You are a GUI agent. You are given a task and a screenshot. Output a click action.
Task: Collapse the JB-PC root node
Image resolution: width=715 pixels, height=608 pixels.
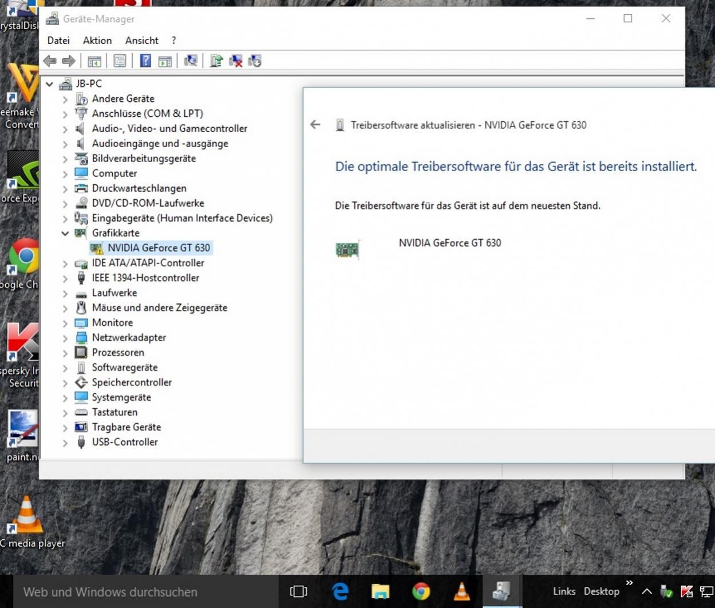coord(50,84)
